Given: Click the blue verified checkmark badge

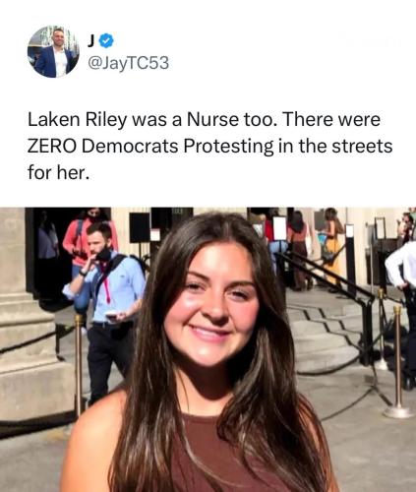Looking at the screenshot, I should pos(106,40).
